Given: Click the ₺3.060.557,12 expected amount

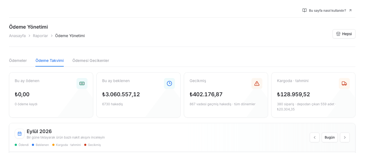Looking at the screenshot, I should (121, 94).
